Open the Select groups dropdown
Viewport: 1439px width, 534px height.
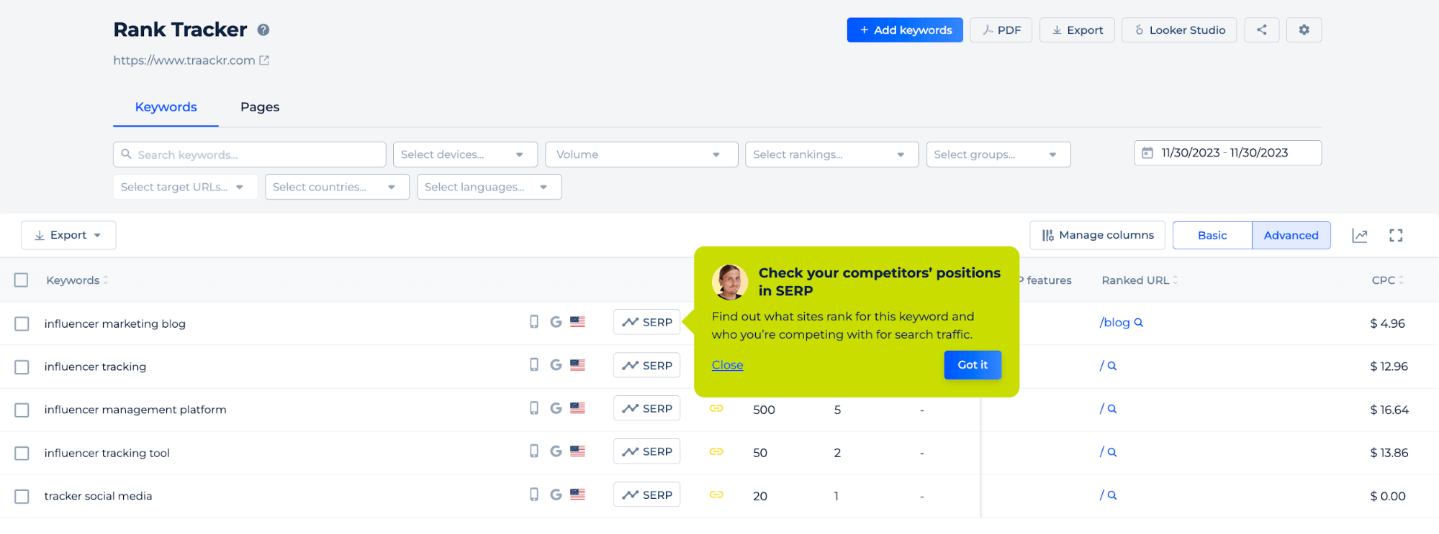coord(998,155)
